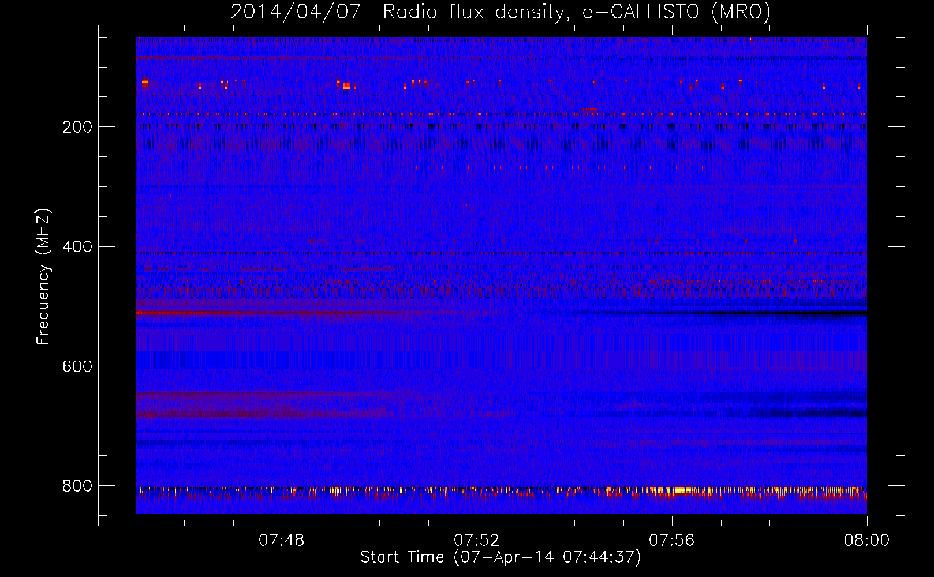Click the 800 frequency tick label
The width and height of the screenshot is (934, 577).
[x=77, y=486]
